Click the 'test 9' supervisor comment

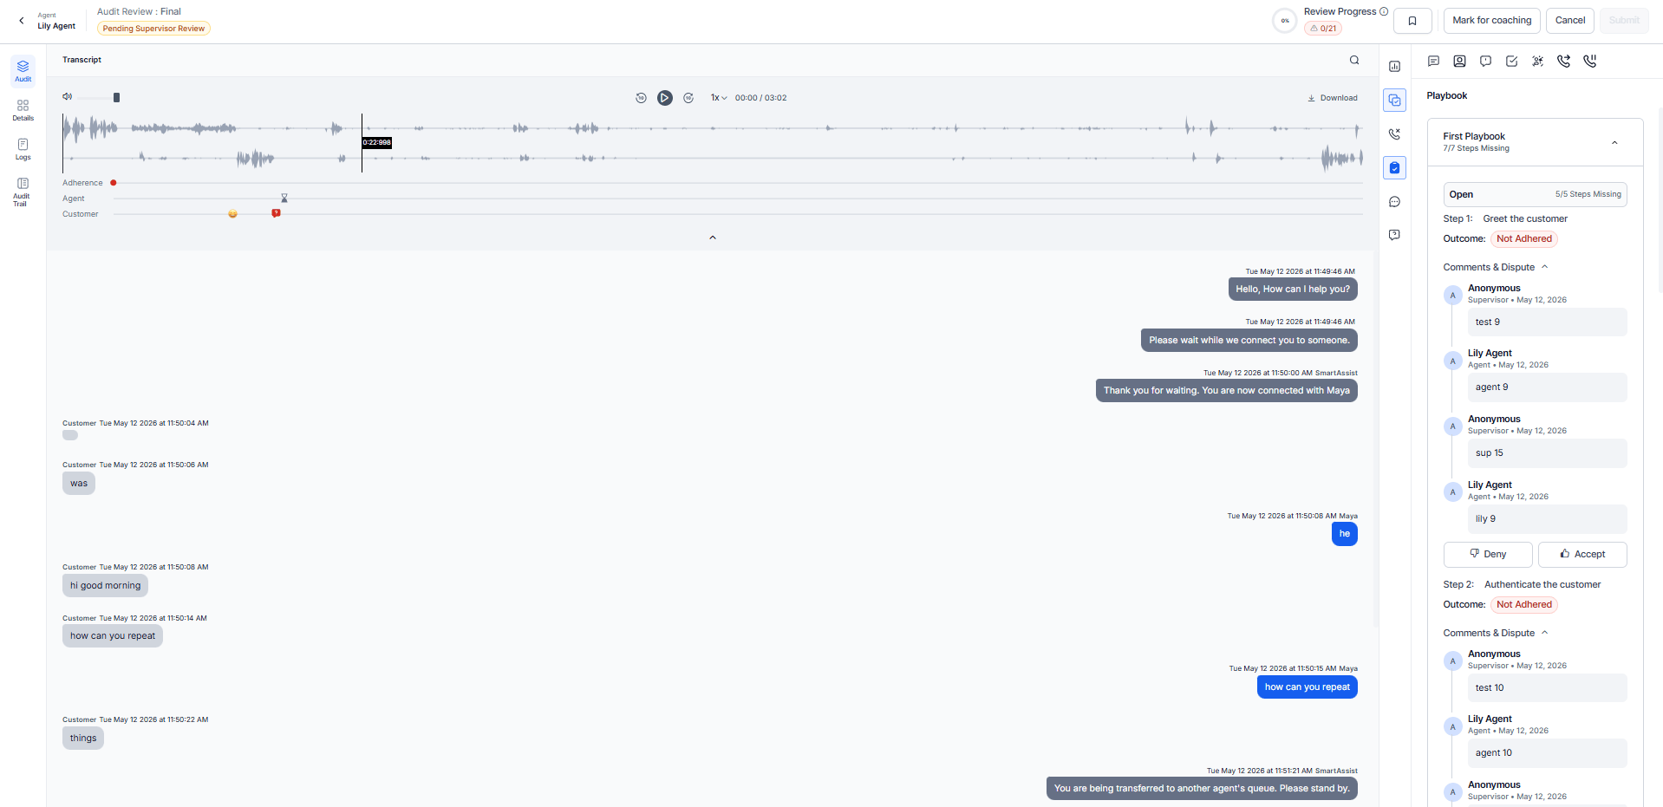(x=1547, y=322)
